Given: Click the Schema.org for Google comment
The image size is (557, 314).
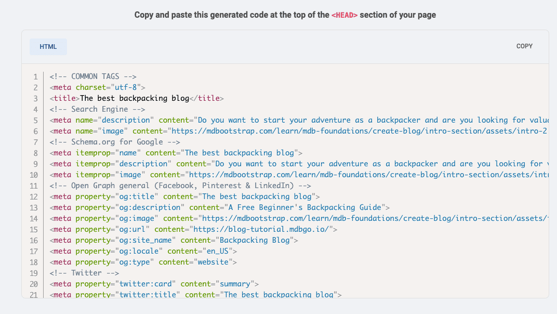Looking at the screenshot, I should coord(115,142).
